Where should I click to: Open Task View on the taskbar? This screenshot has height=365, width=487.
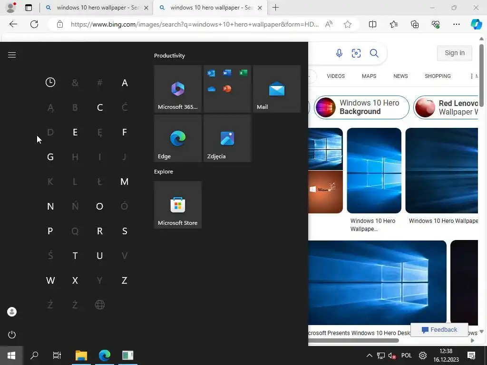[x=57, y=355]
